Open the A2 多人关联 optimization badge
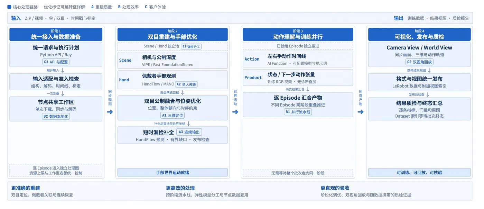Image resolution: width=484 pixels, height=209 pixels. (186, 84)
